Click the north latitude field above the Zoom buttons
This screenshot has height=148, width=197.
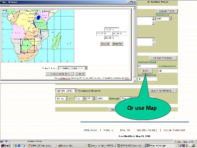[111, 29]
